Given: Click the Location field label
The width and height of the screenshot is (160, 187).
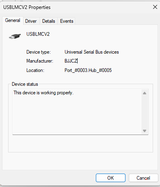Looking at the screenshot, I should (35, 70).
